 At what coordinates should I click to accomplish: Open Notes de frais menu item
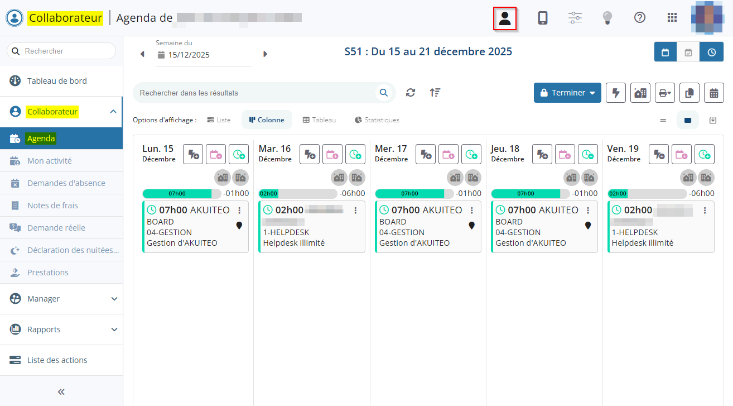[52, 206]
